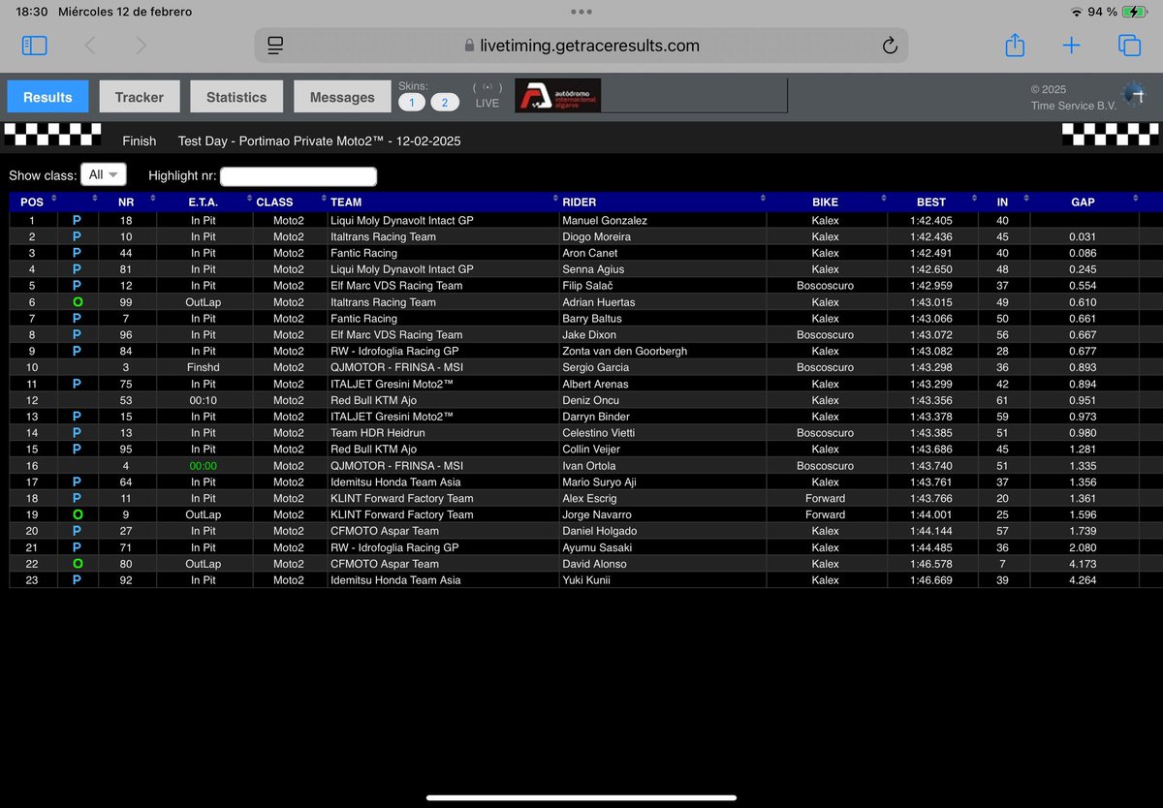This screenshot has height=808, width=1163.
Task: Click the session title Test Day Portimao
Action: [319, 140]
